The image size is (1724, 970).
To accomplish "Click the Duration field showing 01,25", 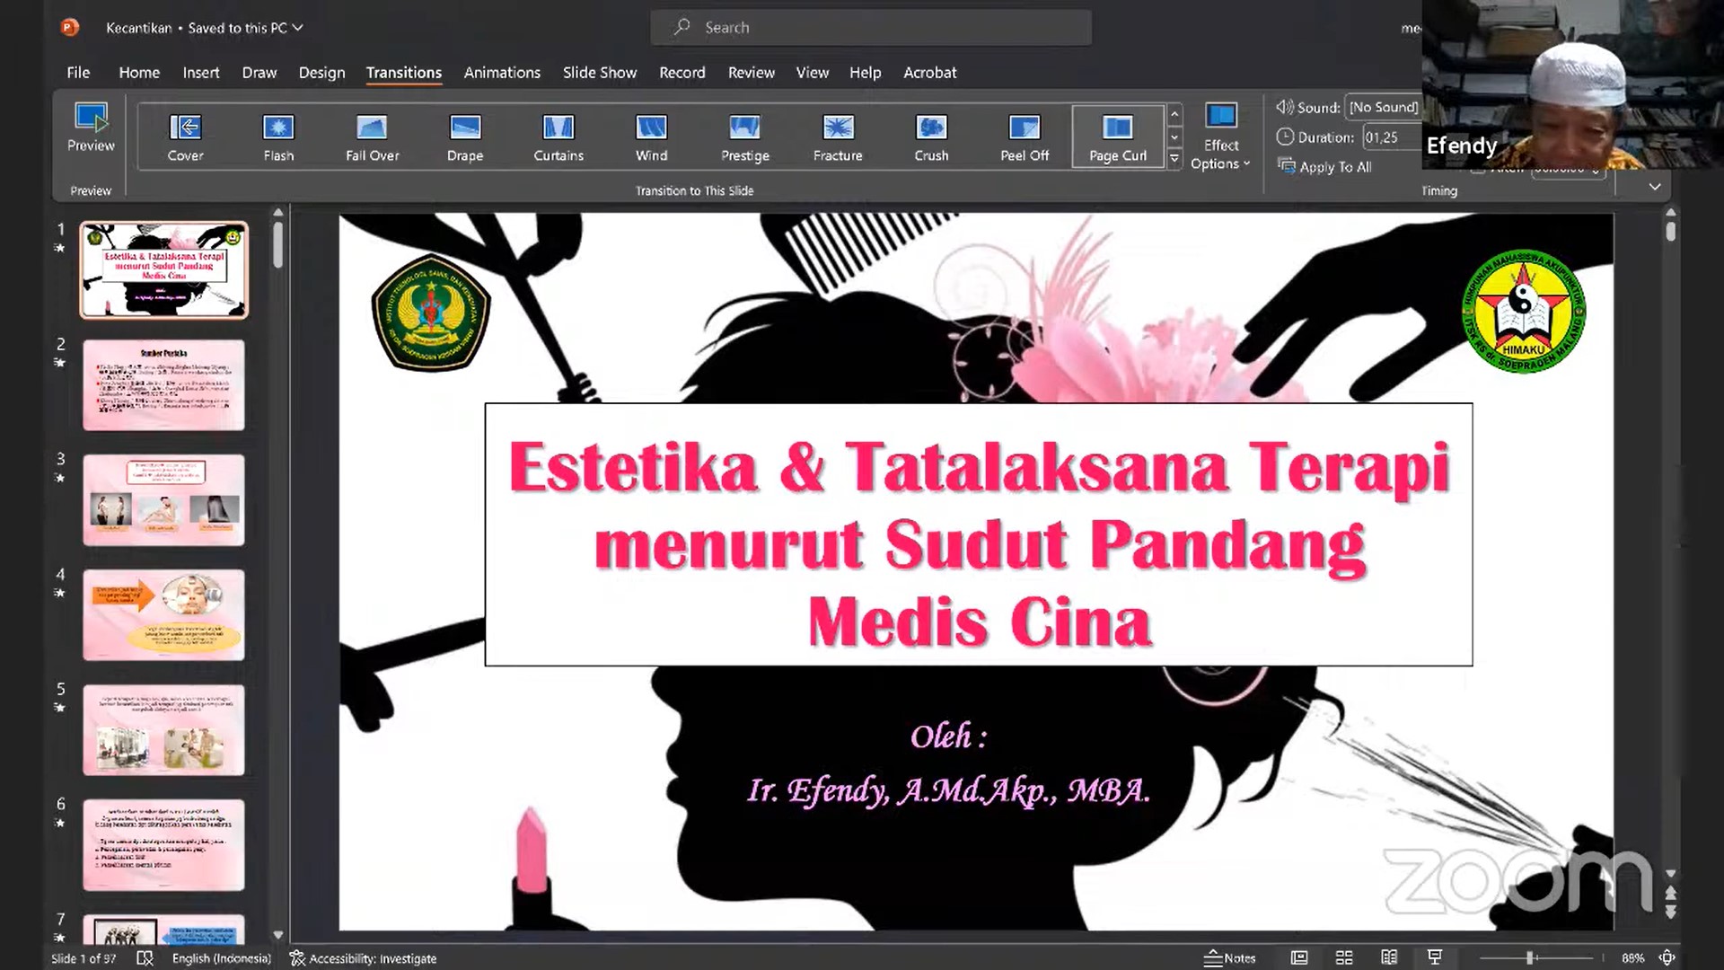I will click(1392, 137).
